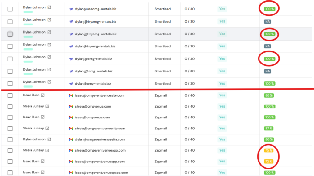Open external link icon in shiela@omgvenue.com row
The height and width of the screenshot is (176, 314).
click(x=47, y=106)
